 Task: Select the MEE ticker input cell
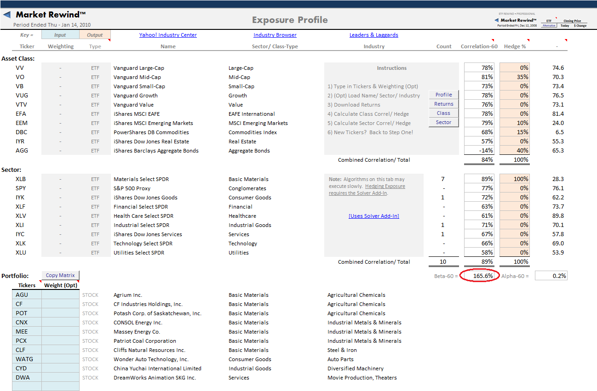coord(27,332)
